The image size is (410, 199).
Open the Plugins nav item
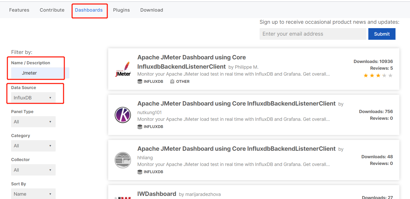(x=121, y=10)
